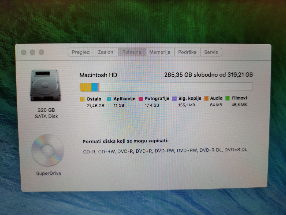The image size is (286, 215).
Task: Click the Macintosh HD volume name
Action: click(x=98, y=75)
